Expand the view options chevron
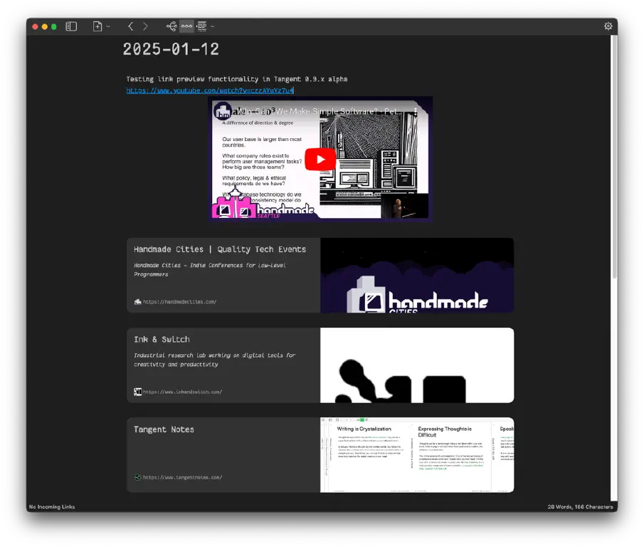The width and height of the screenshot is (644, 547). (x=212, y=26)
